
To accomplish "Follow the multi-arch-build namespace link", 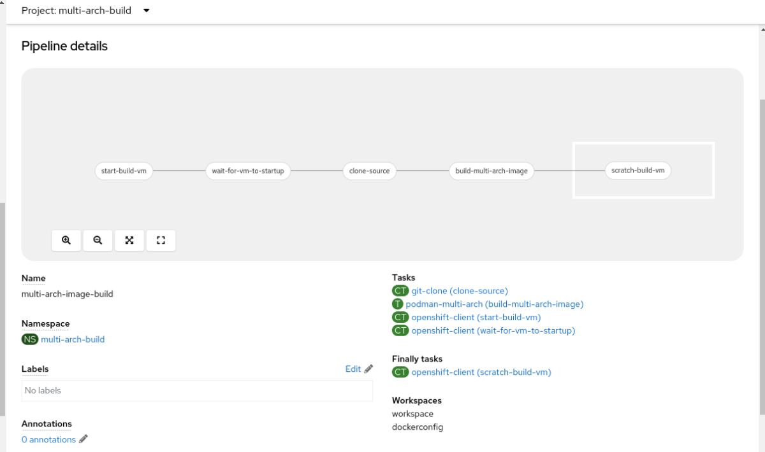I will pyautogui.click(x=73, y=339).
